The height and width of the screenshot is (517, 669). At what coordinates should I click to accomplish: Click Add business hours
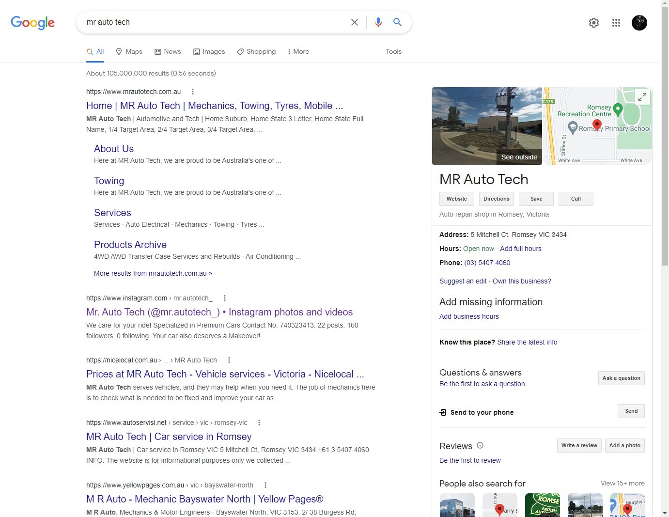469,316
